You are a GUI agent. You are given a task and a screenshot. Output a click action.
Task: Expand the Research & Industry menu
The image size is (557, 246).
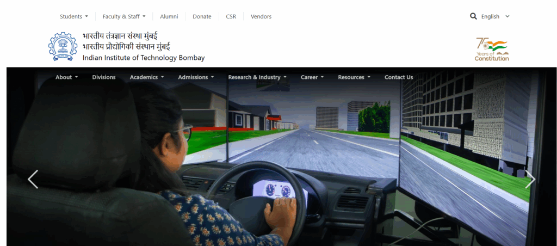coord(257,77)
